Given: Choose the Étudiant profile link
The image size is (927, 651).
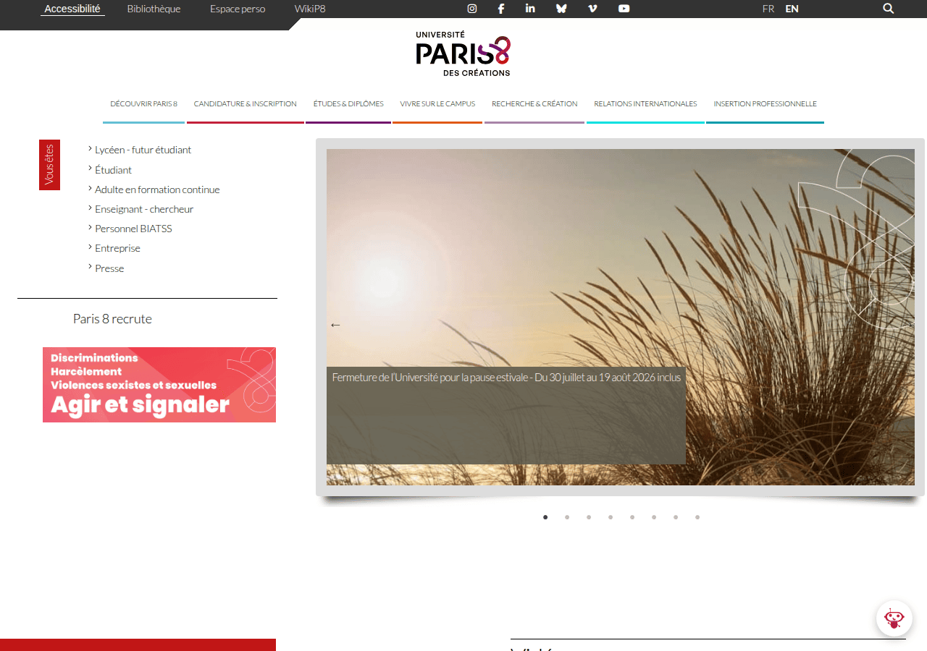Looking at the screenshot, I should coord(113,170).
